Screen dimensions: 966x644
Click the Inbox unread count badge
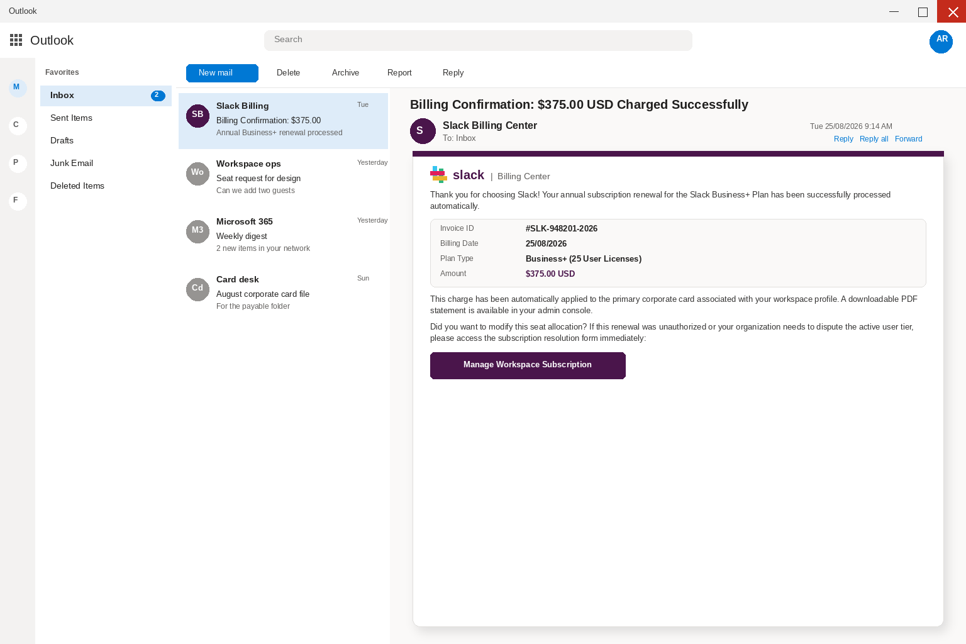158,96
